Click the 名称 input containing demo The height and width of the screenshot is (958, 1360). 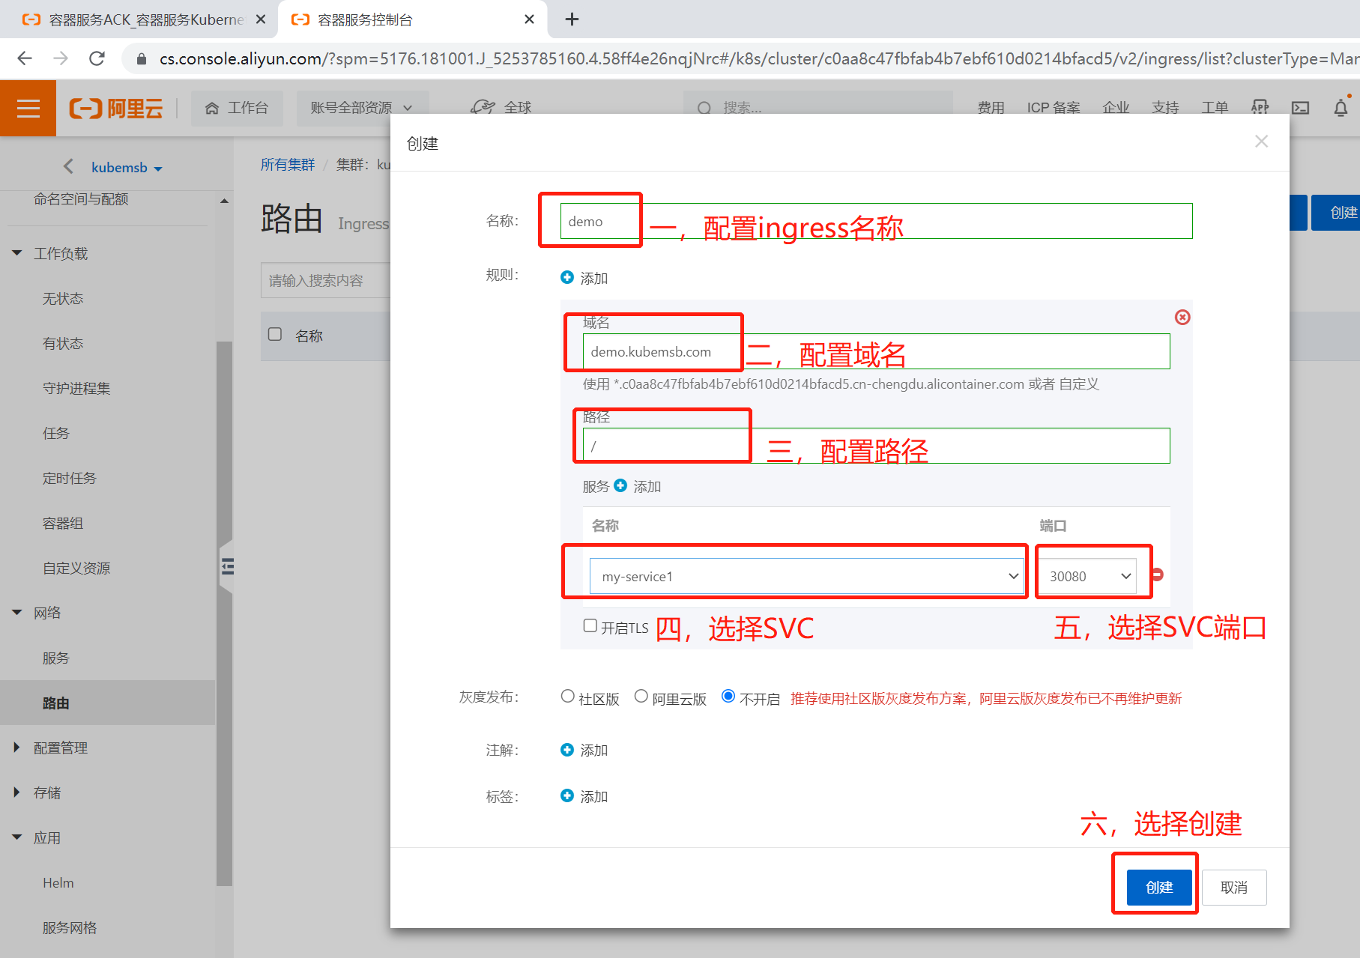tap(876, 221)
